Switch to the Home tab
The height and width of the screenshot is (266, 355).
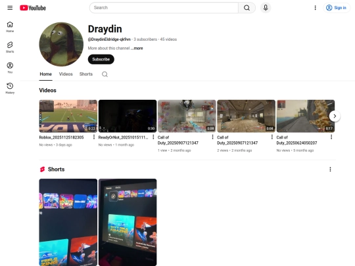46,74
